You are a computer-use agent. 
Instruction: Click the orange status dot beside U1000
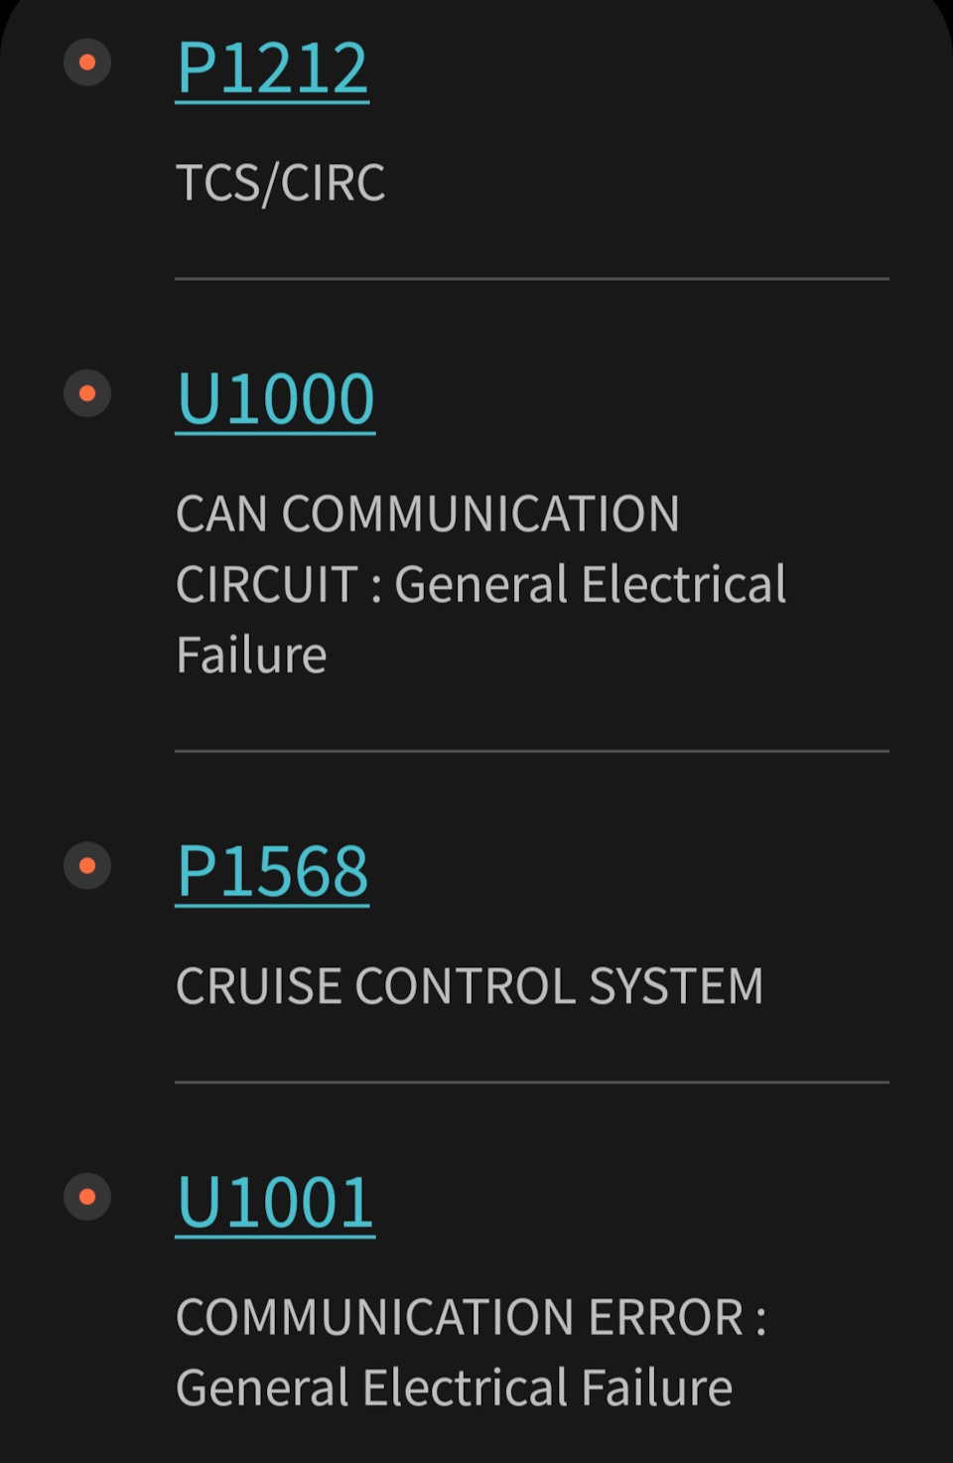pyautogui.click(x=87, y=393)
